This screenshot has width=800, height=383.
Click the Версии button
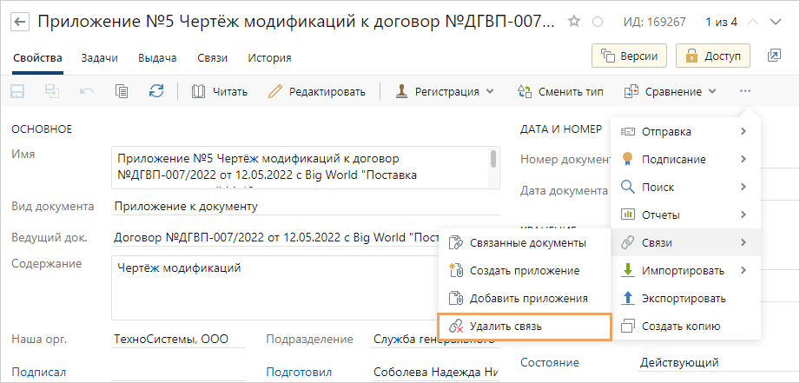[629, 56]
